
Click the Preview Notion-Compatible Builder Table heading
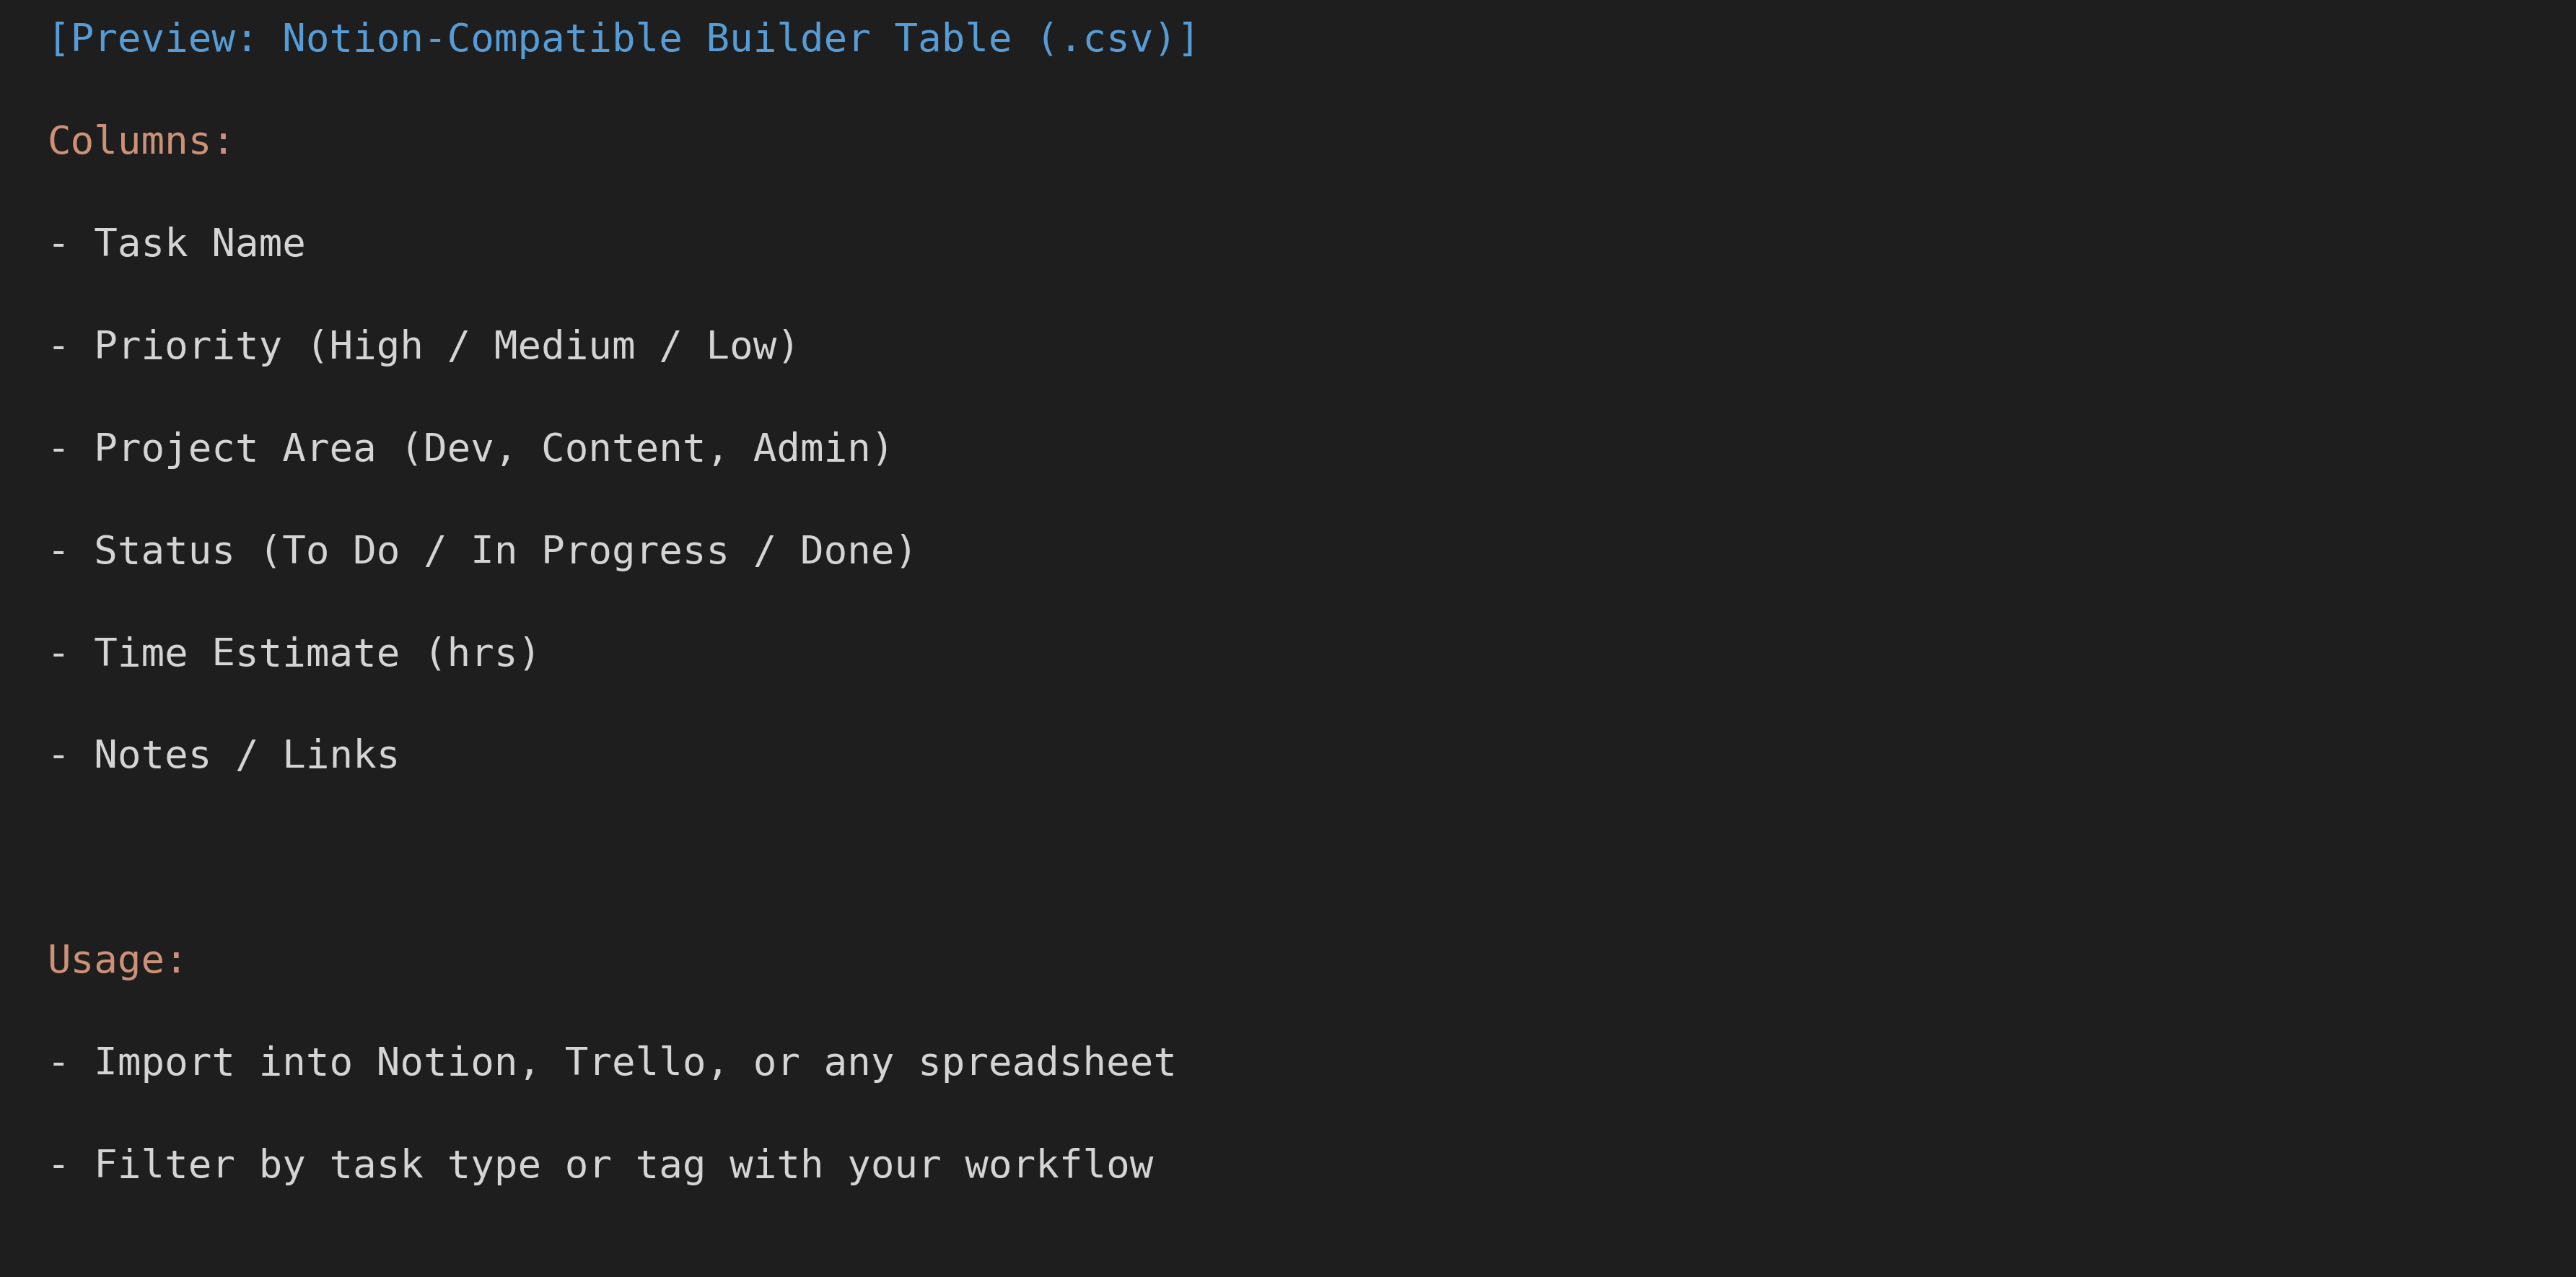click(622, 39)
